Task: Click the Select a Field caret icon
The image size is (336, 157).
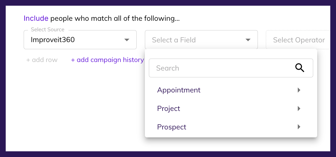Action: pyautogui.click(x=248, y=40)
